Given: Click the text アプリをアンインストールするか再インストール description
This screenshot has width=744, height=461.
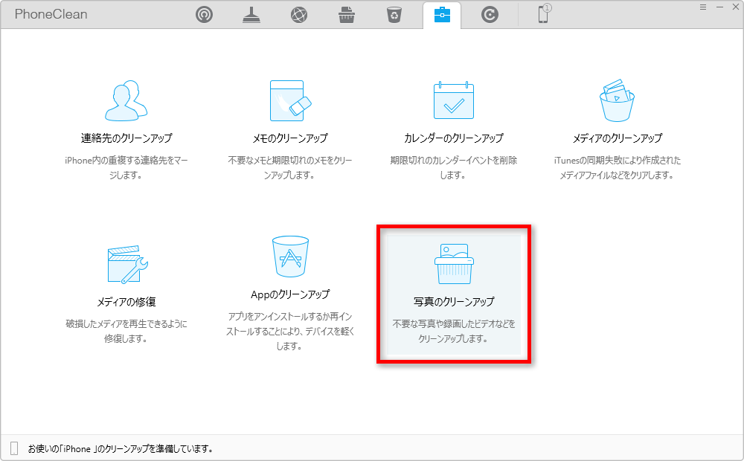Looking at the screenshot, I should [x=290, y=331].
